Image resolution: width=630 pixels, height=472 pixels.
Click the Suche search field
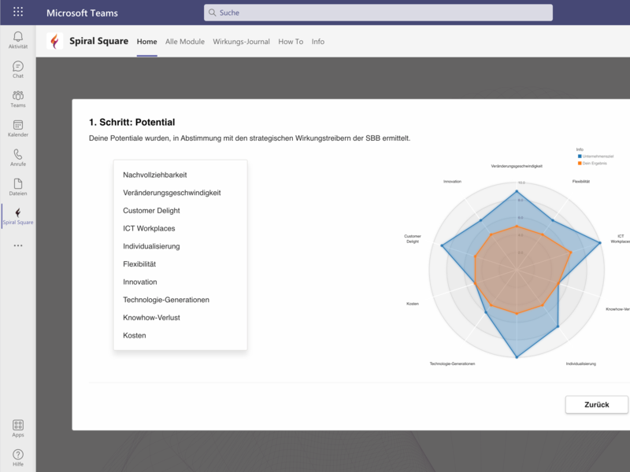[378, 13]
